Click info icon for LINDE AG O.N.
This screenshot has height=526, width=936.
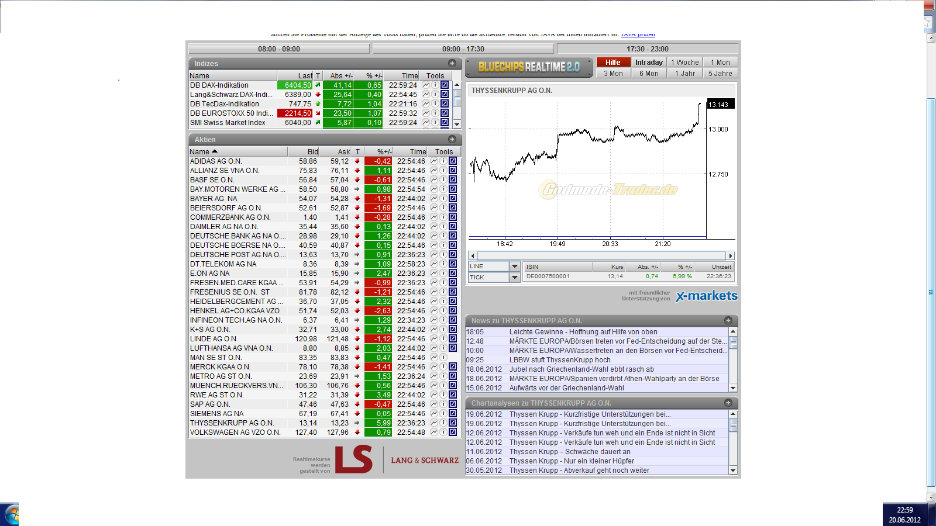click(x=443, y=339)
